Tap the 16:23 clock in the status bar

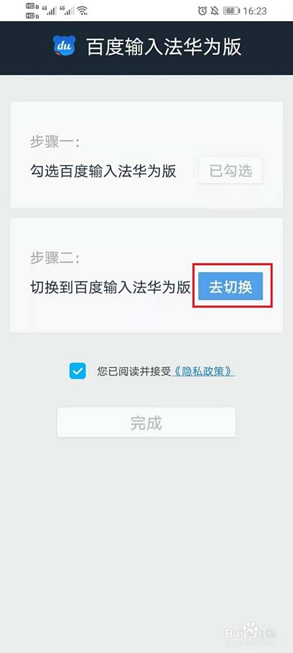255,11
